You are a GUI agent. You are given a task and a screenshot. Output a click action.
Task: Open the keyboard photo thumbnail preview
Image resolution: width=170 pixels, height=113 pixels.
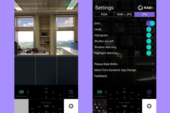pos(100,106)
